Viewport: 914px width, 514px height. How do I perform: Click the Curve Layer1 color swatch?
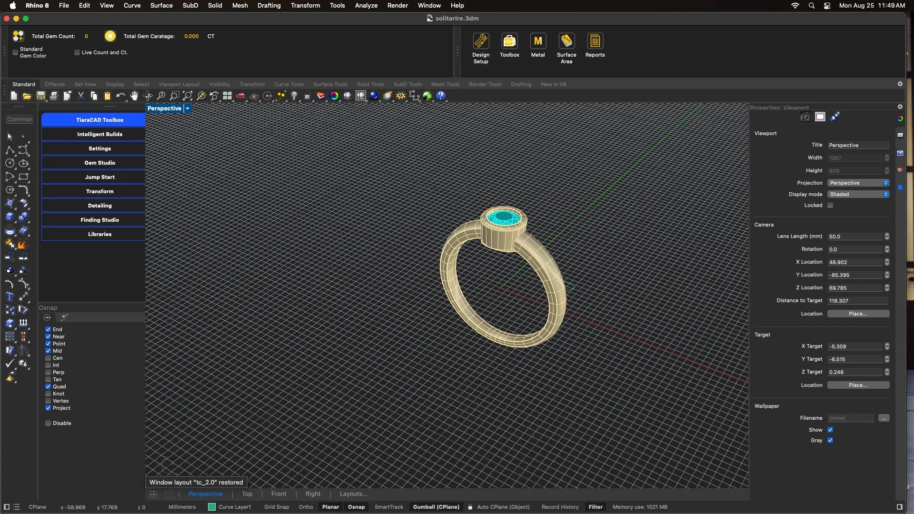pyautogui.click(x=212, y=507)
